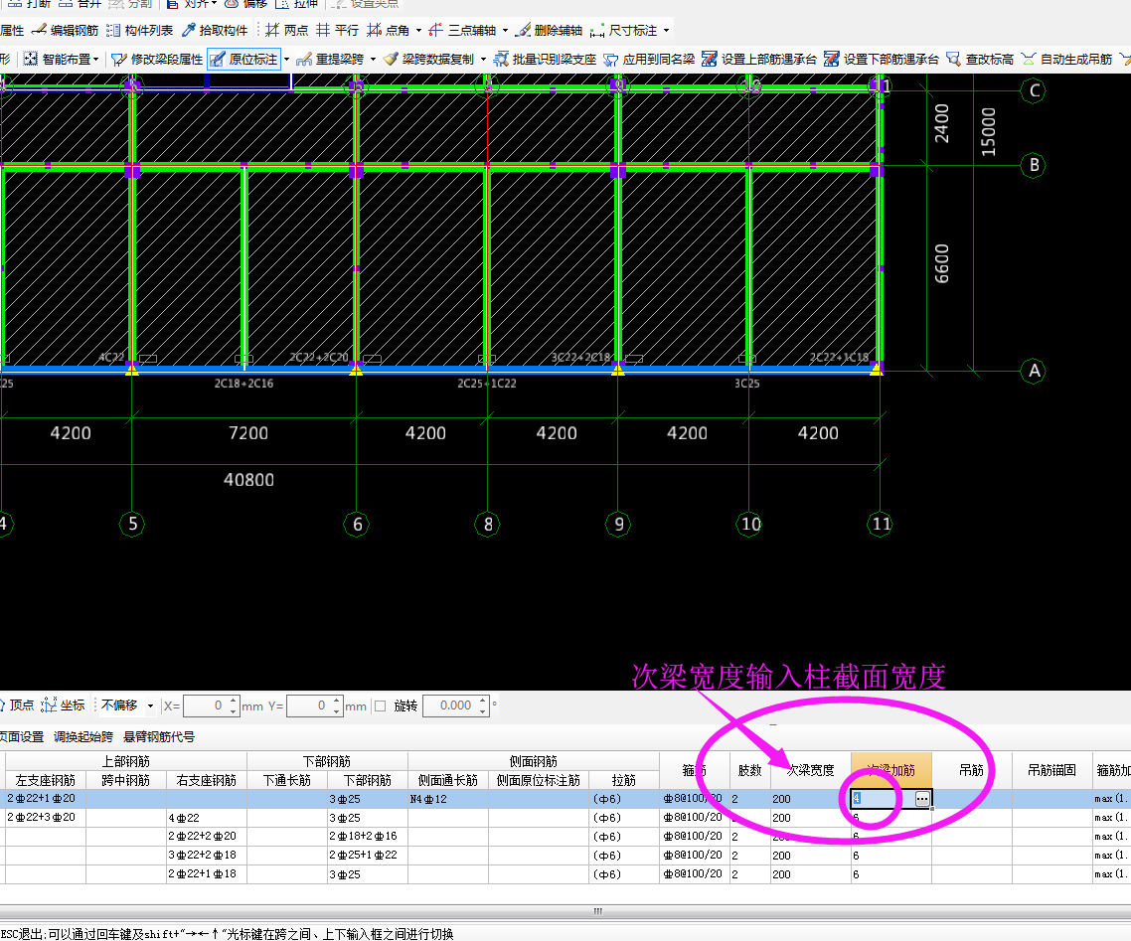1131x941 pixels.
Task: Expand dropdown arrow next to 原位标注
Action: coord(286,60)
